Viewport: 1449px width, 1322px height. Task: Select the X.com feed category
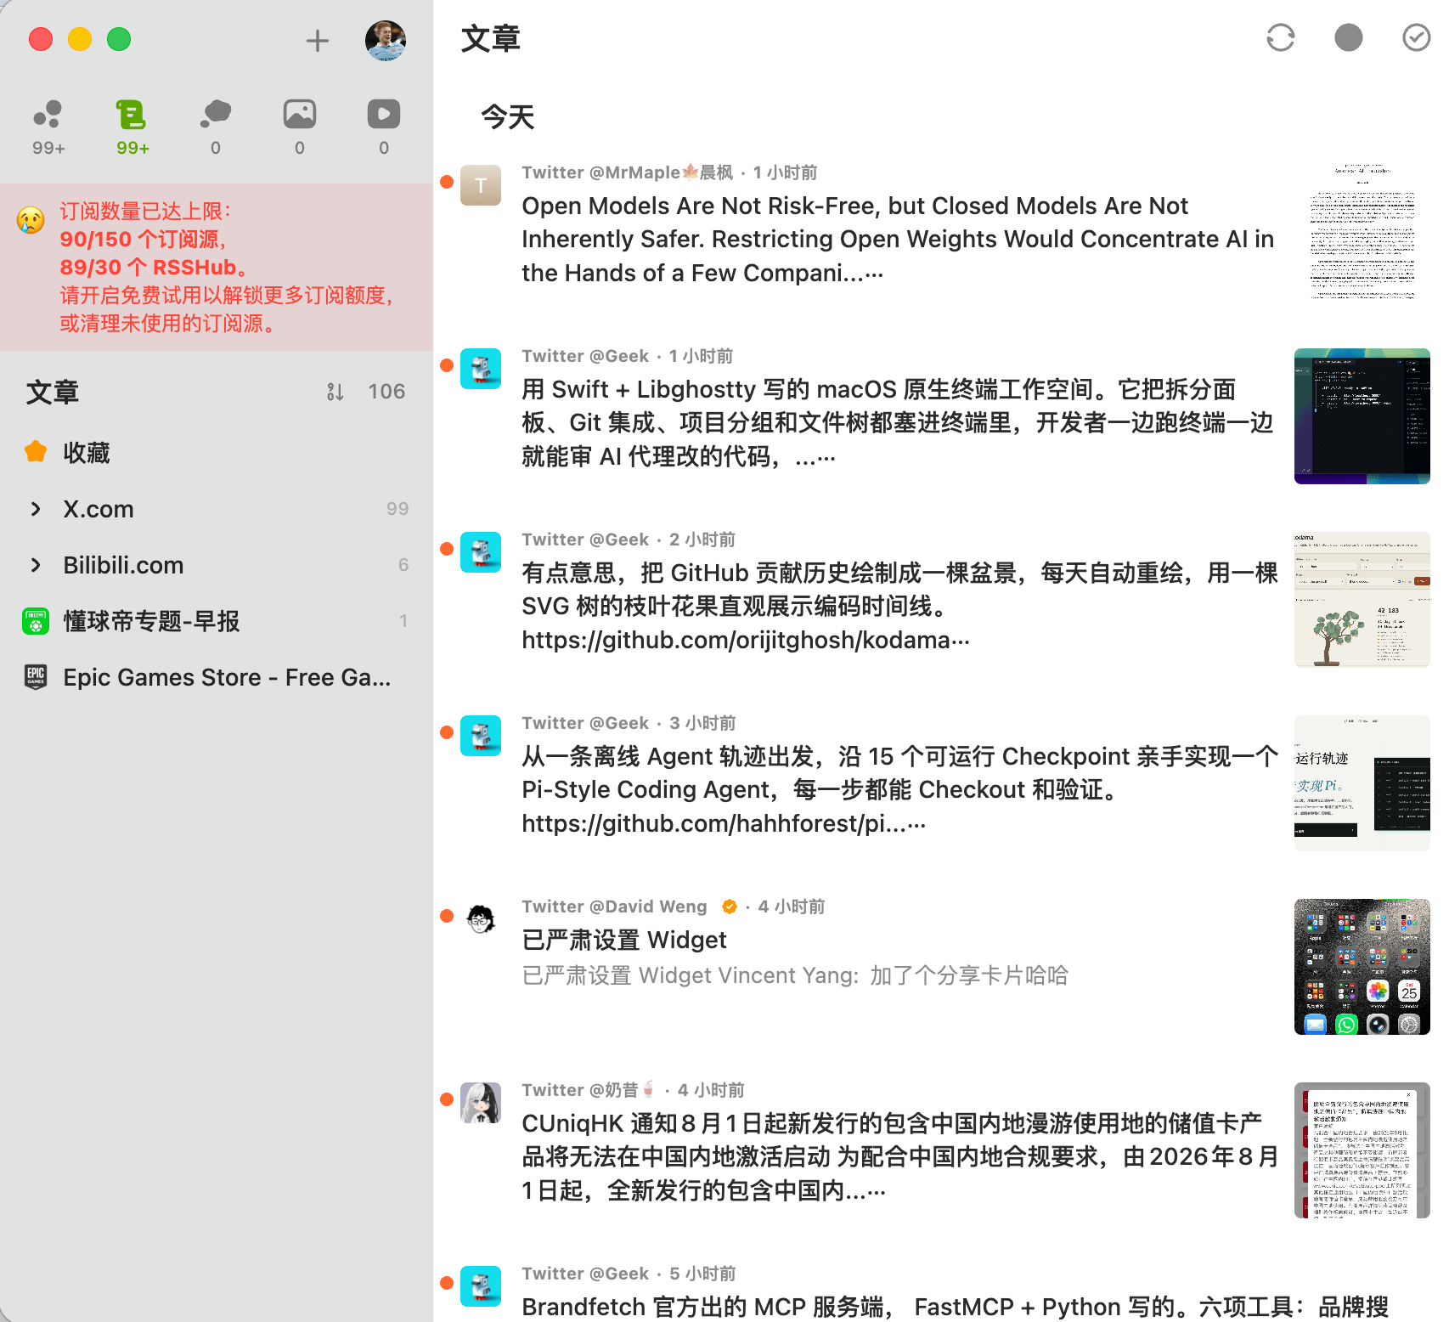(x=217, y=509)
